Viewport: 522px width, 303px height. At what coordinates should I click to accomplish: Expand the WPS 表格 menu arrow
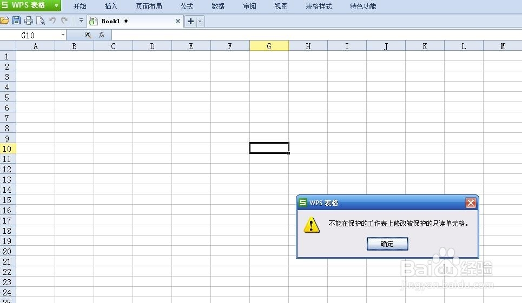[57, 5]
